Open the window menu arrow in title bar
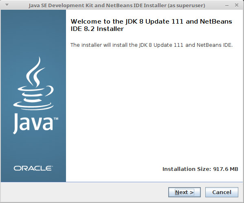Image resolution: width=244 pixels, height=203 pixels. pos(7,5)
